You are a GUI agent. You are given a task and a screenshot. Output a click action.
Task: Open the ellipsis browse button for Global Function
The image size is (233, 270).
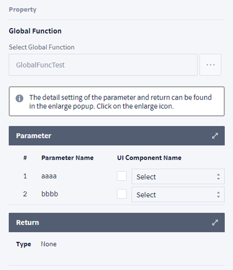tap(211, 65)
